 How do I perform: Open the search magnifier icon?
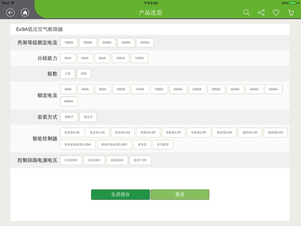(x=246, y=13)
